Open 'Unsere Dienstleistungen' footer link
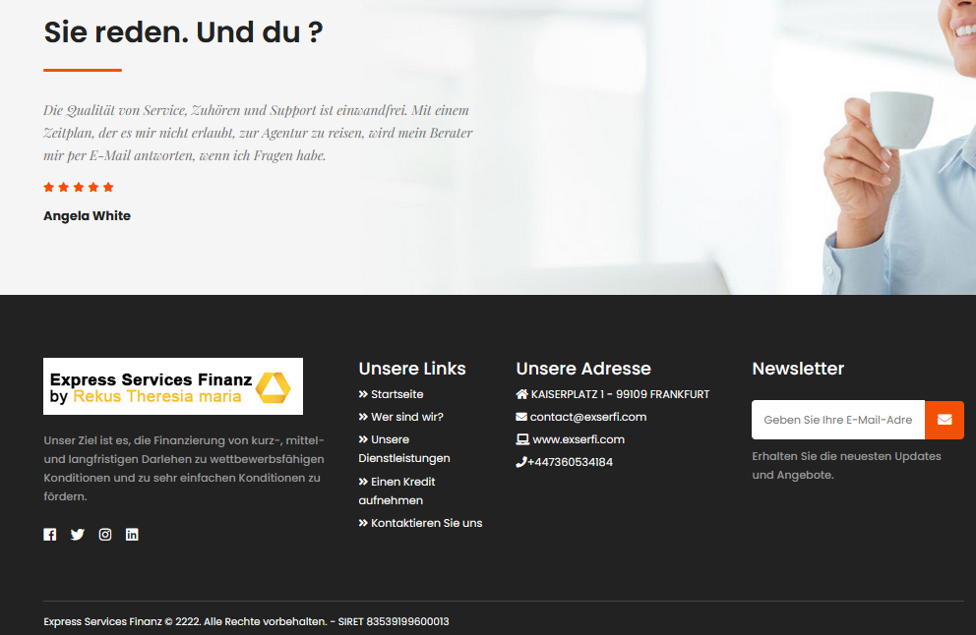Viewport: 976px width, 635px height. point(404,448)
